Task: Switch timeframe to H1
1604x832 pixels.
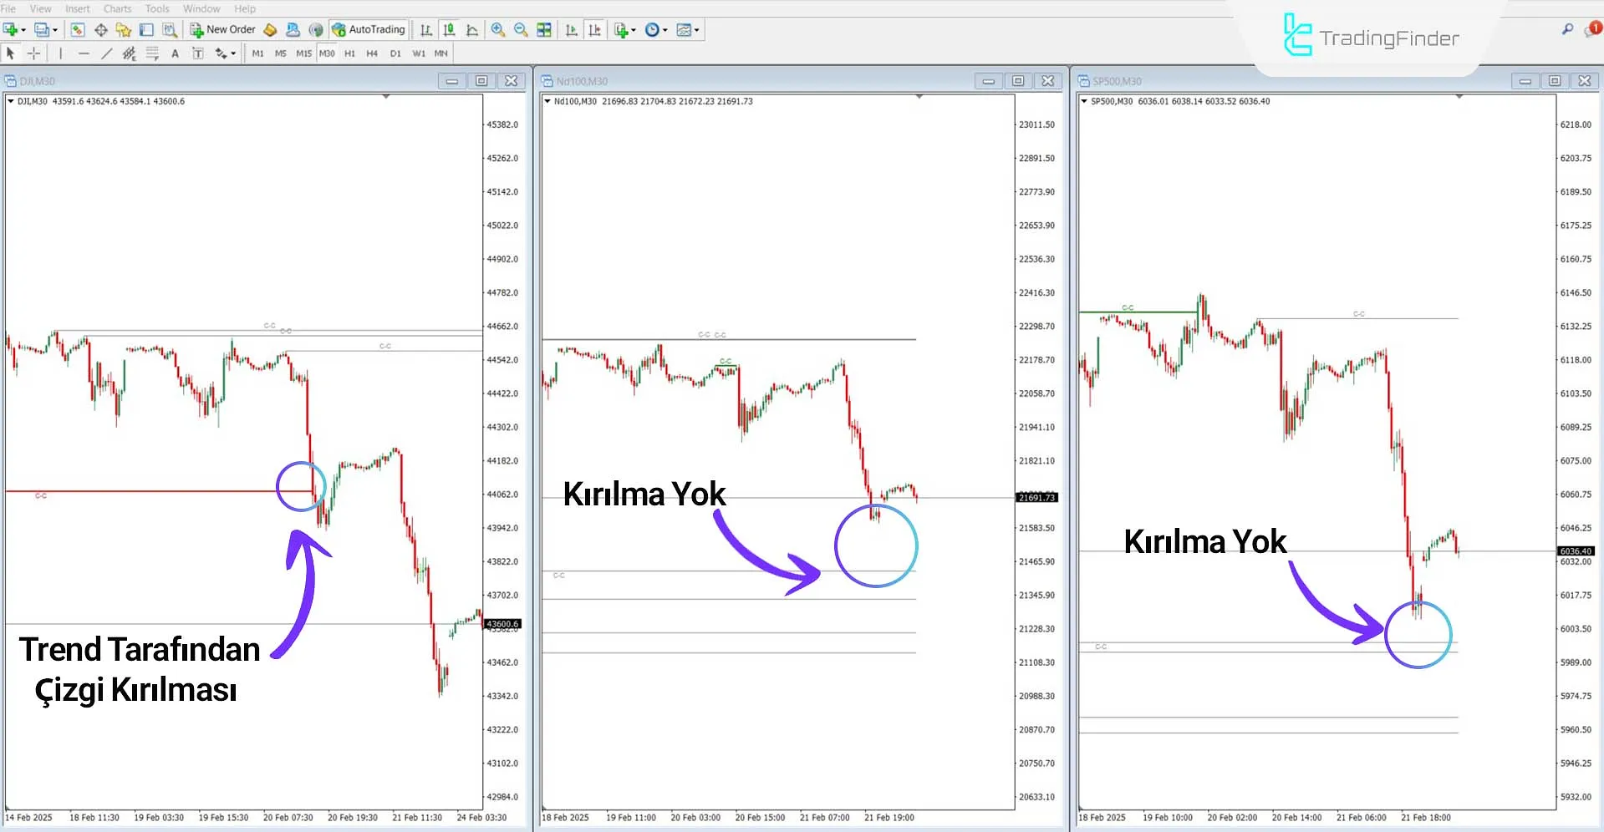Action: click(349, 53)
